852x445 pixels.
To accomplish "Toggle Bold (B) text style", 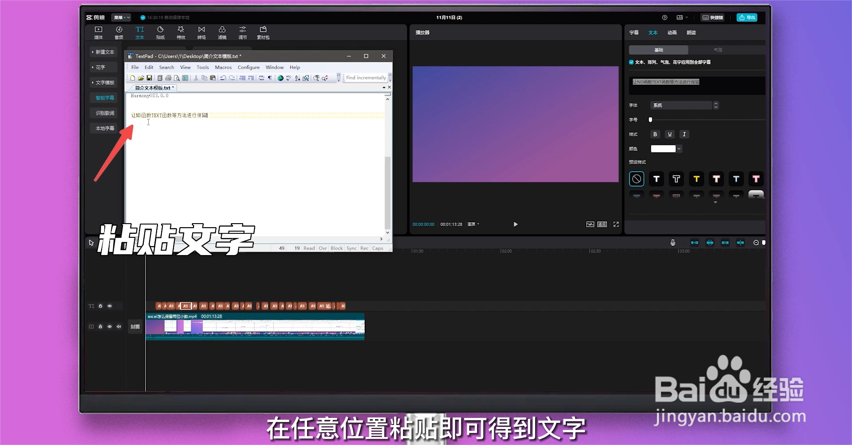I will click(655, 134).
